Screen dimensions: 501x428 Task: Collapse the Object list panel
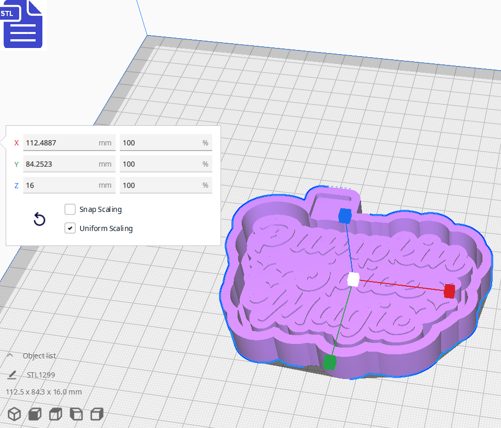(x=10, y=355)
